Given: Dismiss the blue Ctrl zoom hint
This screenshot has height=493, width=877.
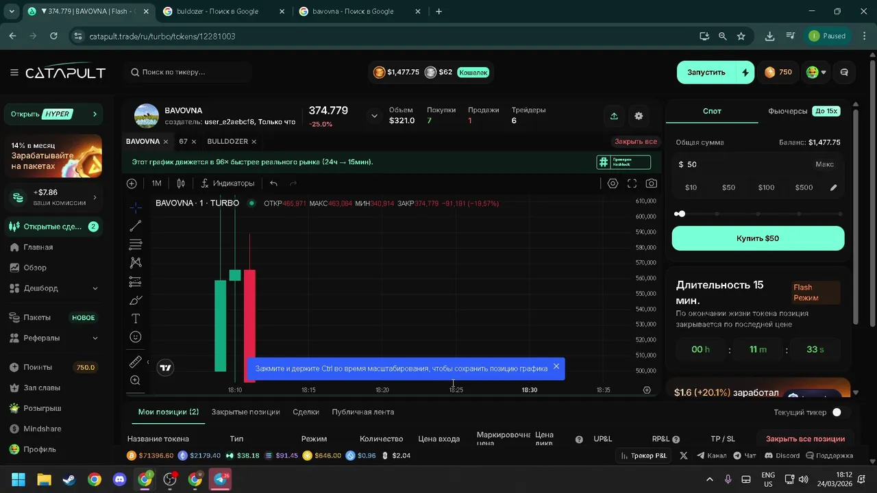Looking at the screenshot, I should pyautogui.click(x=556, y=366).
